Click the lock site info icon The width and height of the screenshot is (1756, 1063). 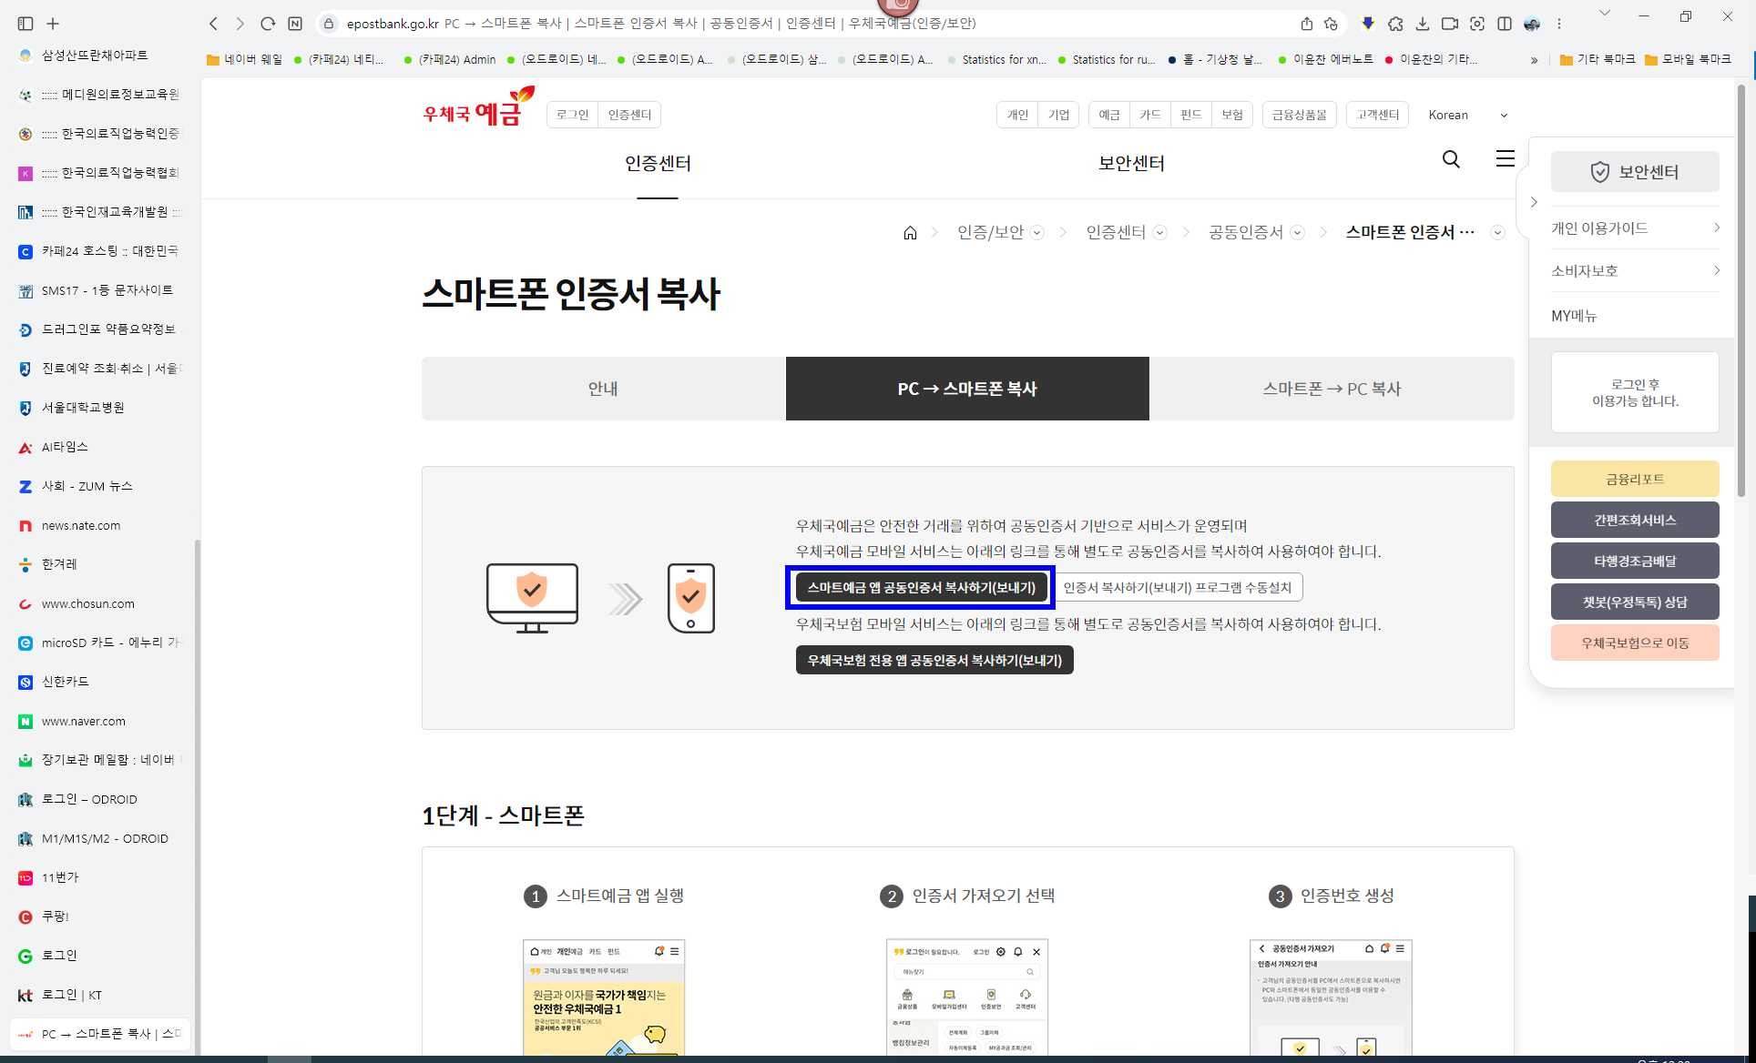tap(330, 24)
